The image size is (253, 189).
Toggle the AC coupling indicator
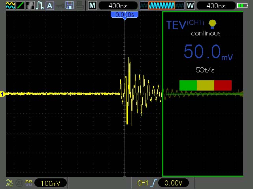coord(9,183)
